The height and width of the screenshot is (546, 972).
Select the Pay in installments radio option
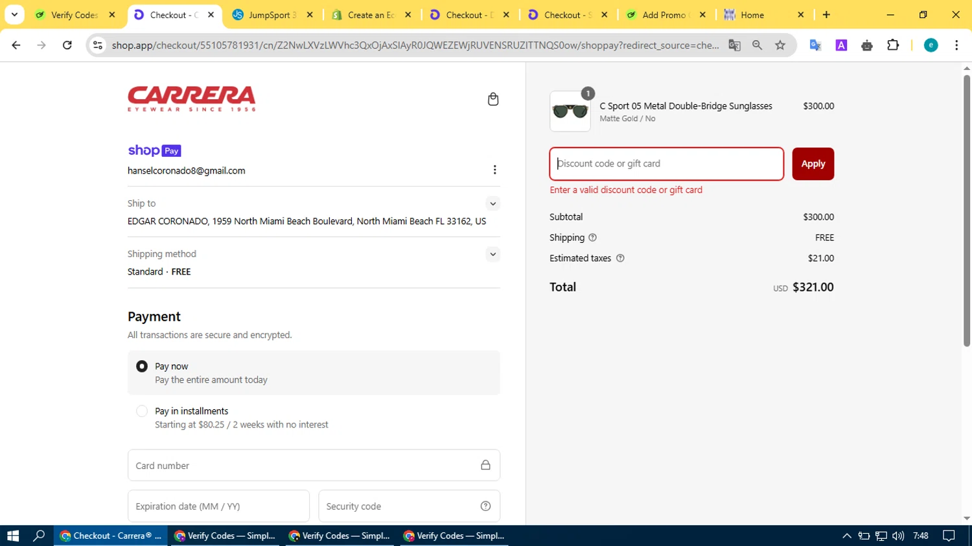pyautogui.click(x=142, y=411)
